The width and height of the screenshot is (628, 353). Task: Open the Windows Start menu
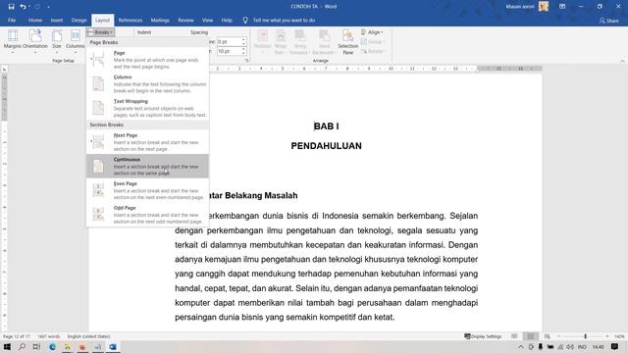click(7, 346)
